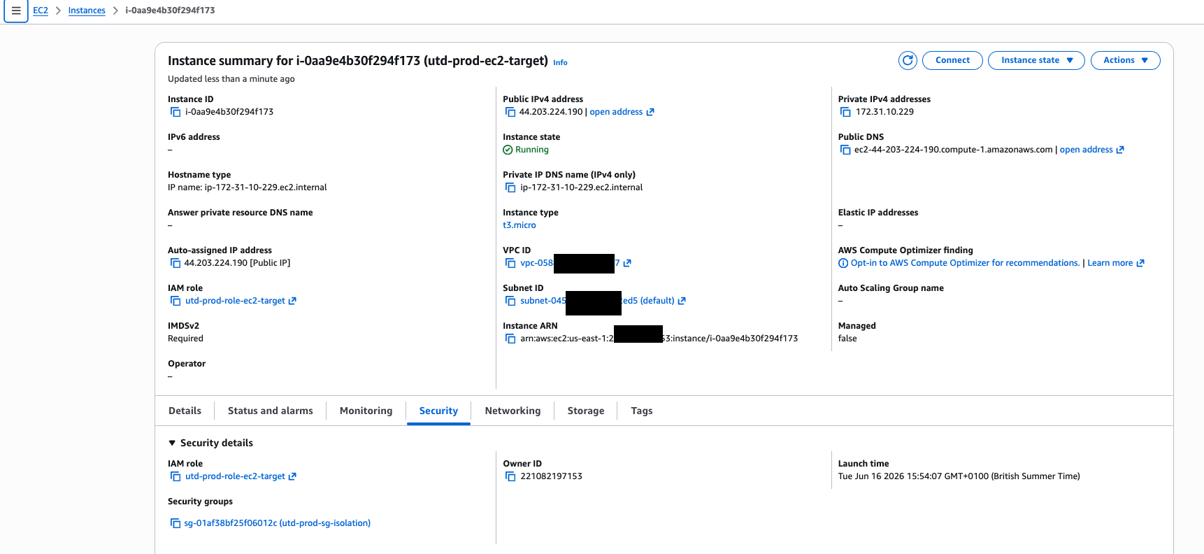This screenshot has width=1204, height=554.
Task: Copy the security group ID sg-01af38bf25f06012c
Action: 175,523
